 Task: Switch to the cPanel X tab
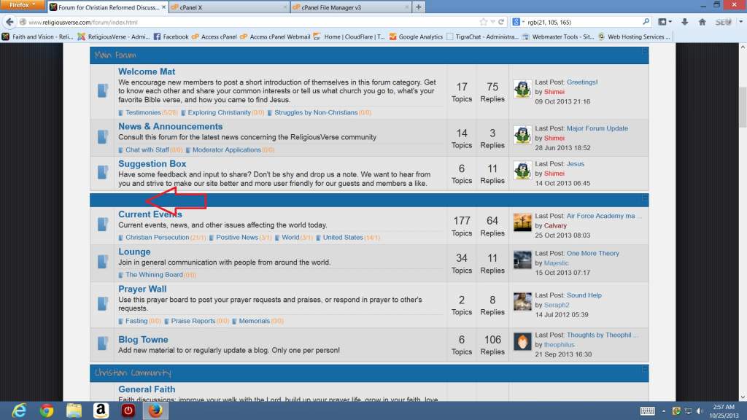pos(228,7)
